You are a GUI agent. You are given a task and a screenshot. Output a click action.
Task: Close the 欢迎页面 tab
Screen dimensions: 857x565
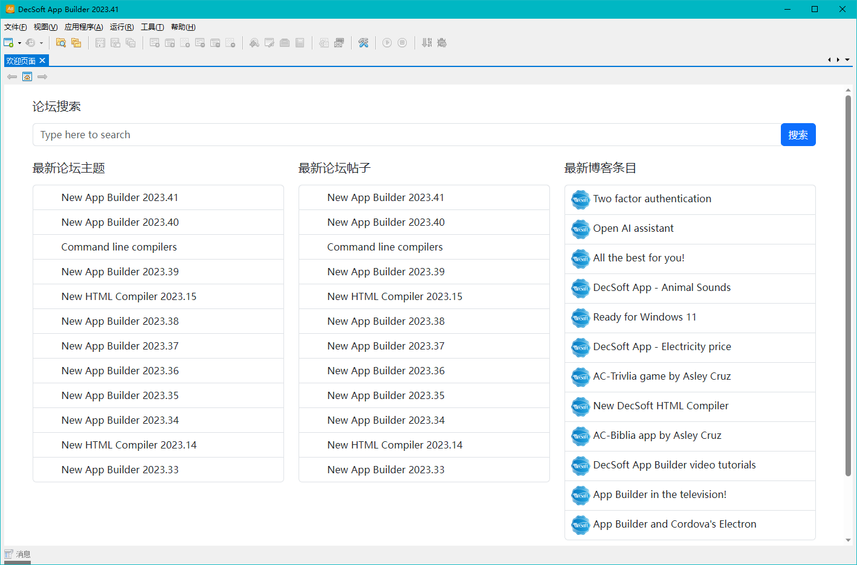(42, 61)
